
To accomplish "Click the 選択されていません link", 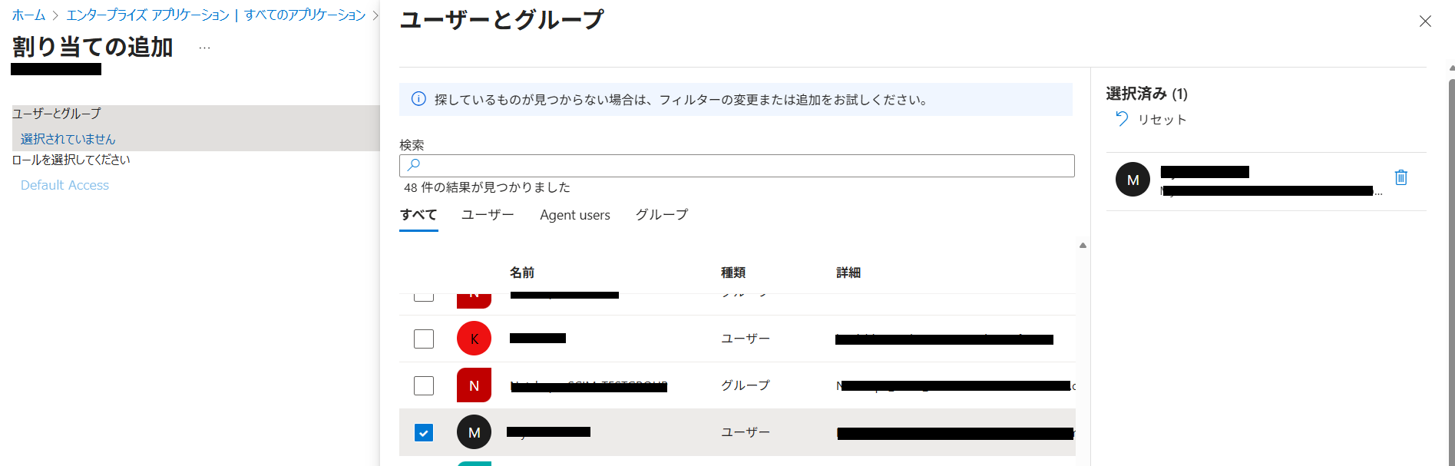I will [68, 139].
